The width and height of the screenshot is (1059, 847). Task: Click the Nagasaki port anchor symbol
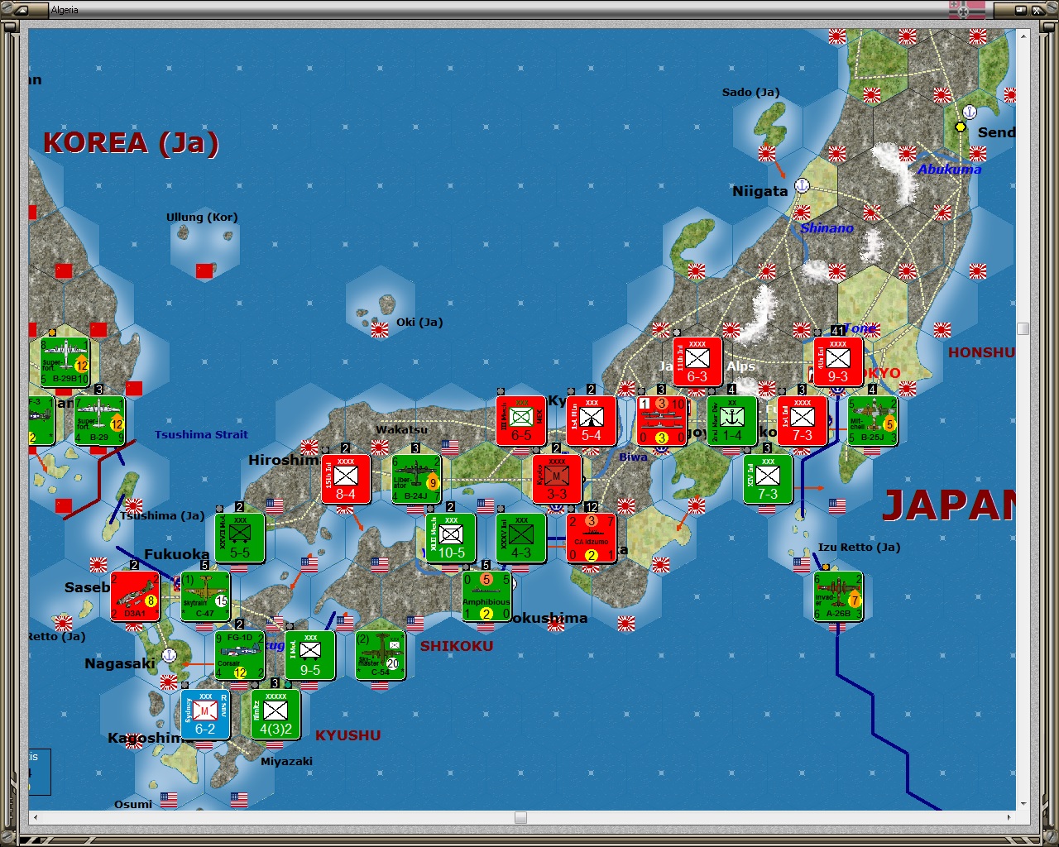pyautogui.click(x=169, y=655)
